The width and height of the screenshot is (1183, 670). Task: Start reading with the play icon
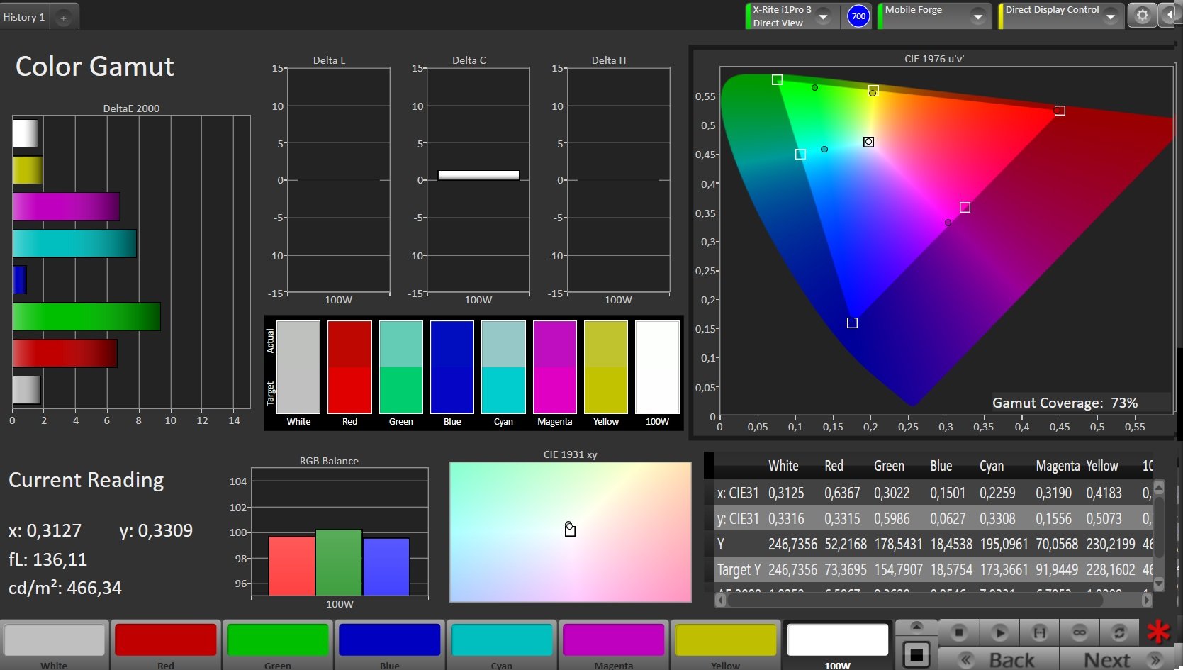coord(999,632)
